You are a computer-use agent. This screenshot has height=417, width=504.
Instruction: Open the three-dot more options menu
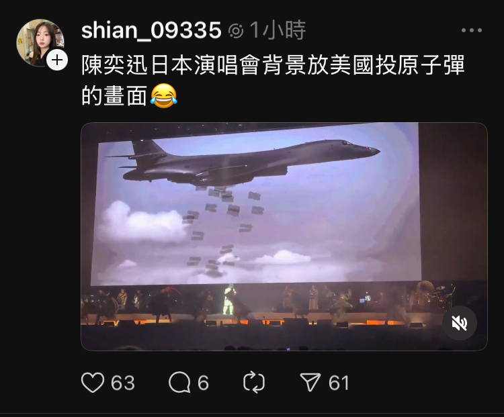pyautogui.click(x=472, y=30)
